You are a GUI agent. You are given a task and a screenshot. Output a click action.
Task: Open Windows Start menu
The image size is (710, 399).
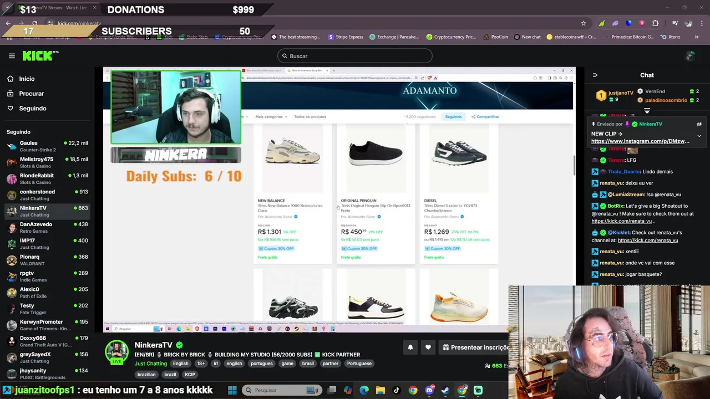232,390
